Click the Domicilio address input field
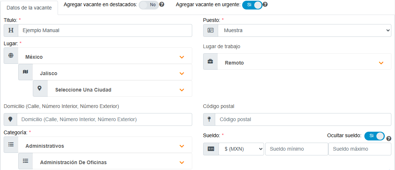 pyautogui.click(x=104, y=119)
